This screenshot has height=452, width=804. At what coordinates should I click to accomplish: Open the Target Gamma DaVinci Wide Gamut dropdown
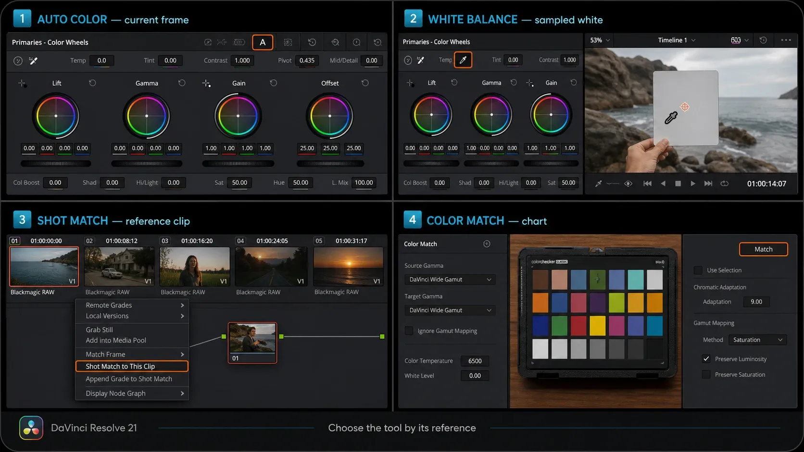[x=450, y=310]
